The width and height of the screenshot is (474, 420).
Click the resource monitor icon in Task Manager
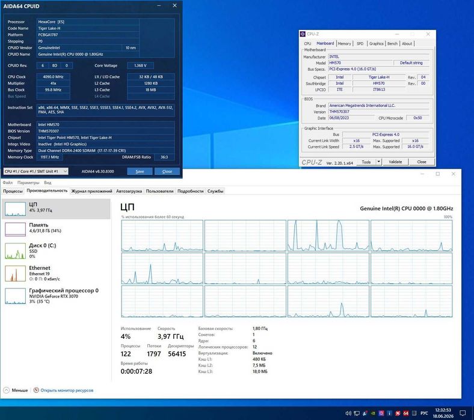click(36, 390)
